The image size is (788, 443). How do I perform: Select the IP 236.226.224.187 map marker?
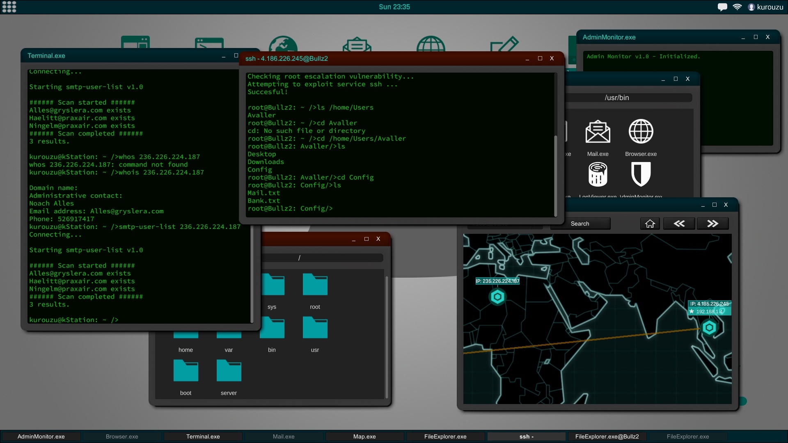(x=497, y=297)
